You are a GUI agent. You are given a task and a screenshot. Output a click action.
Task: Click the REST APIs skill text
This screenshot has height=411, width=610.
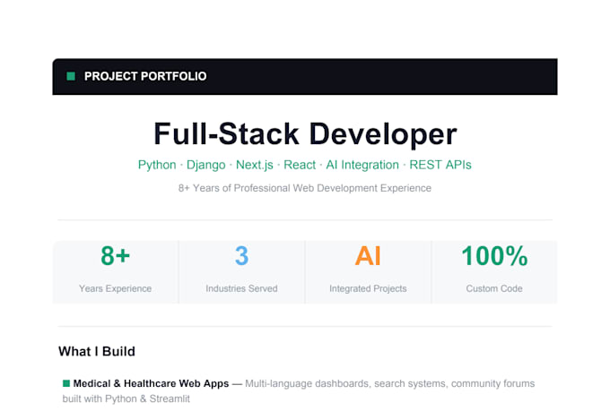pyautogui.click(x=440, y=165)
